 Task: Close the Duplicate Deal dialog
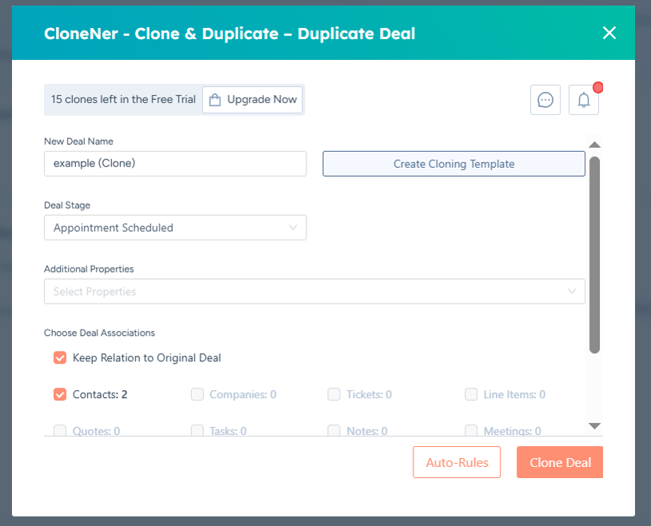[609, 33]
